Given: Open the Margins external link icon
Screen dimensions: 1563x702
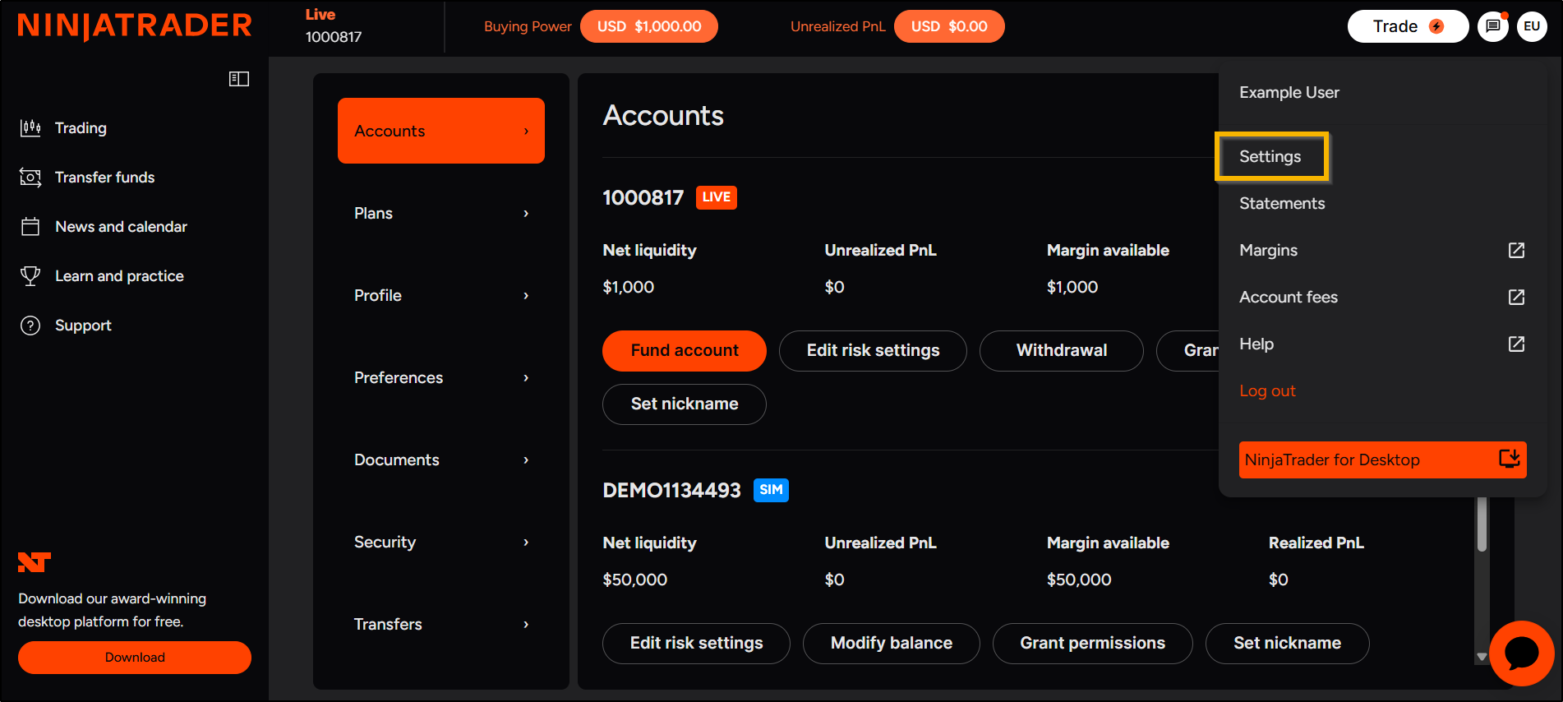Looking at the screenshot, I should (1516, 250).
